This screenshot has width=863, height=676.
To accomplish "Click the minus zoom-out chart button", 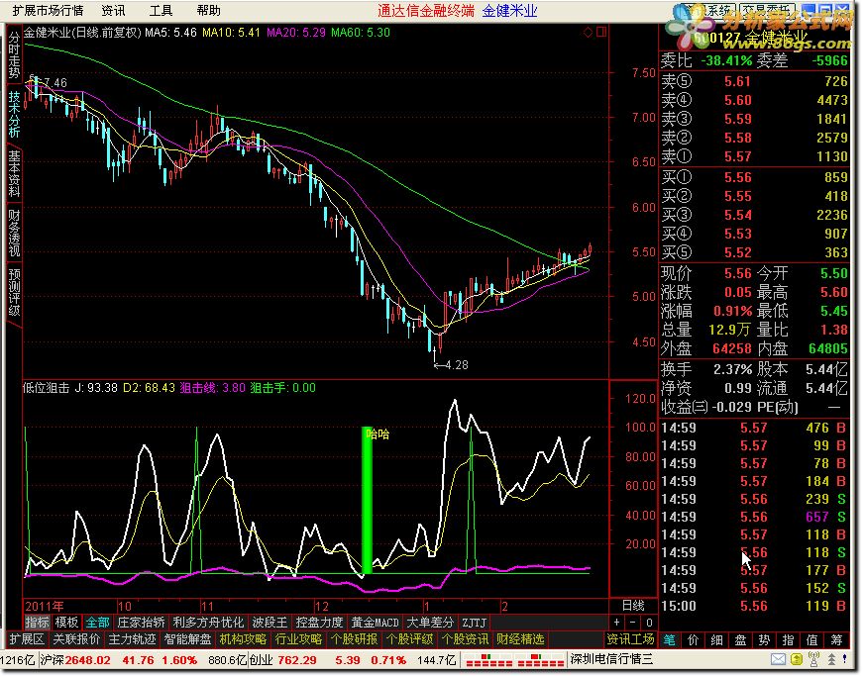I will coord(633,623).
